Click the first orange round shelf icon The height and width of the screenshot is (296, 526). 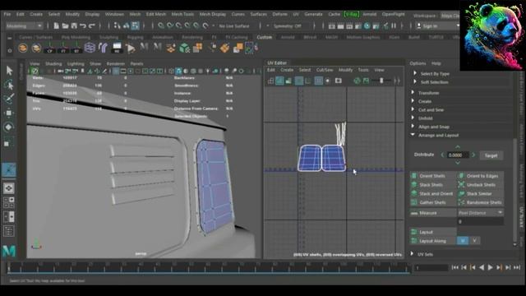(23, 48)
